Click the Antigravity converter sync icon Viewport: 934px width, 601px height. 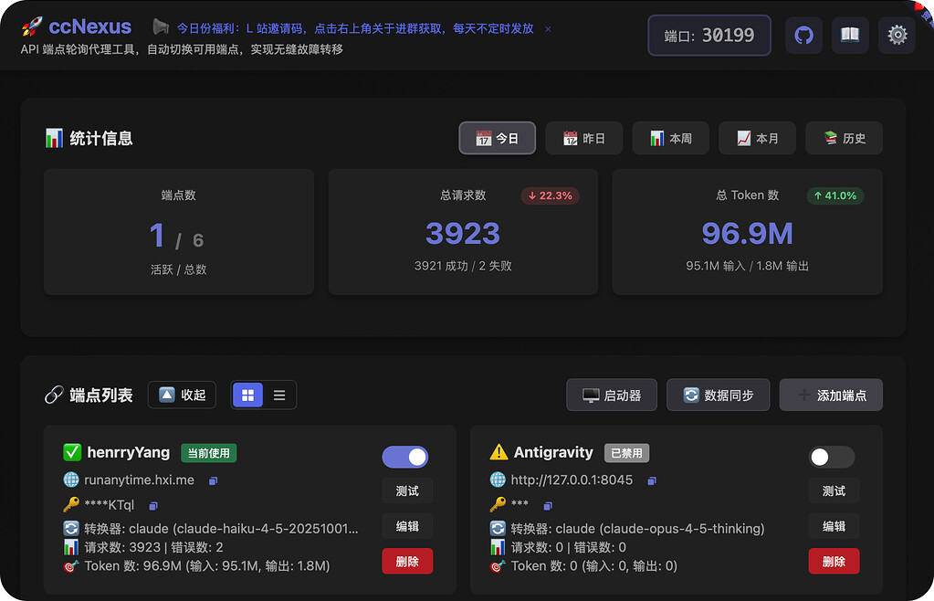(498, 528)
